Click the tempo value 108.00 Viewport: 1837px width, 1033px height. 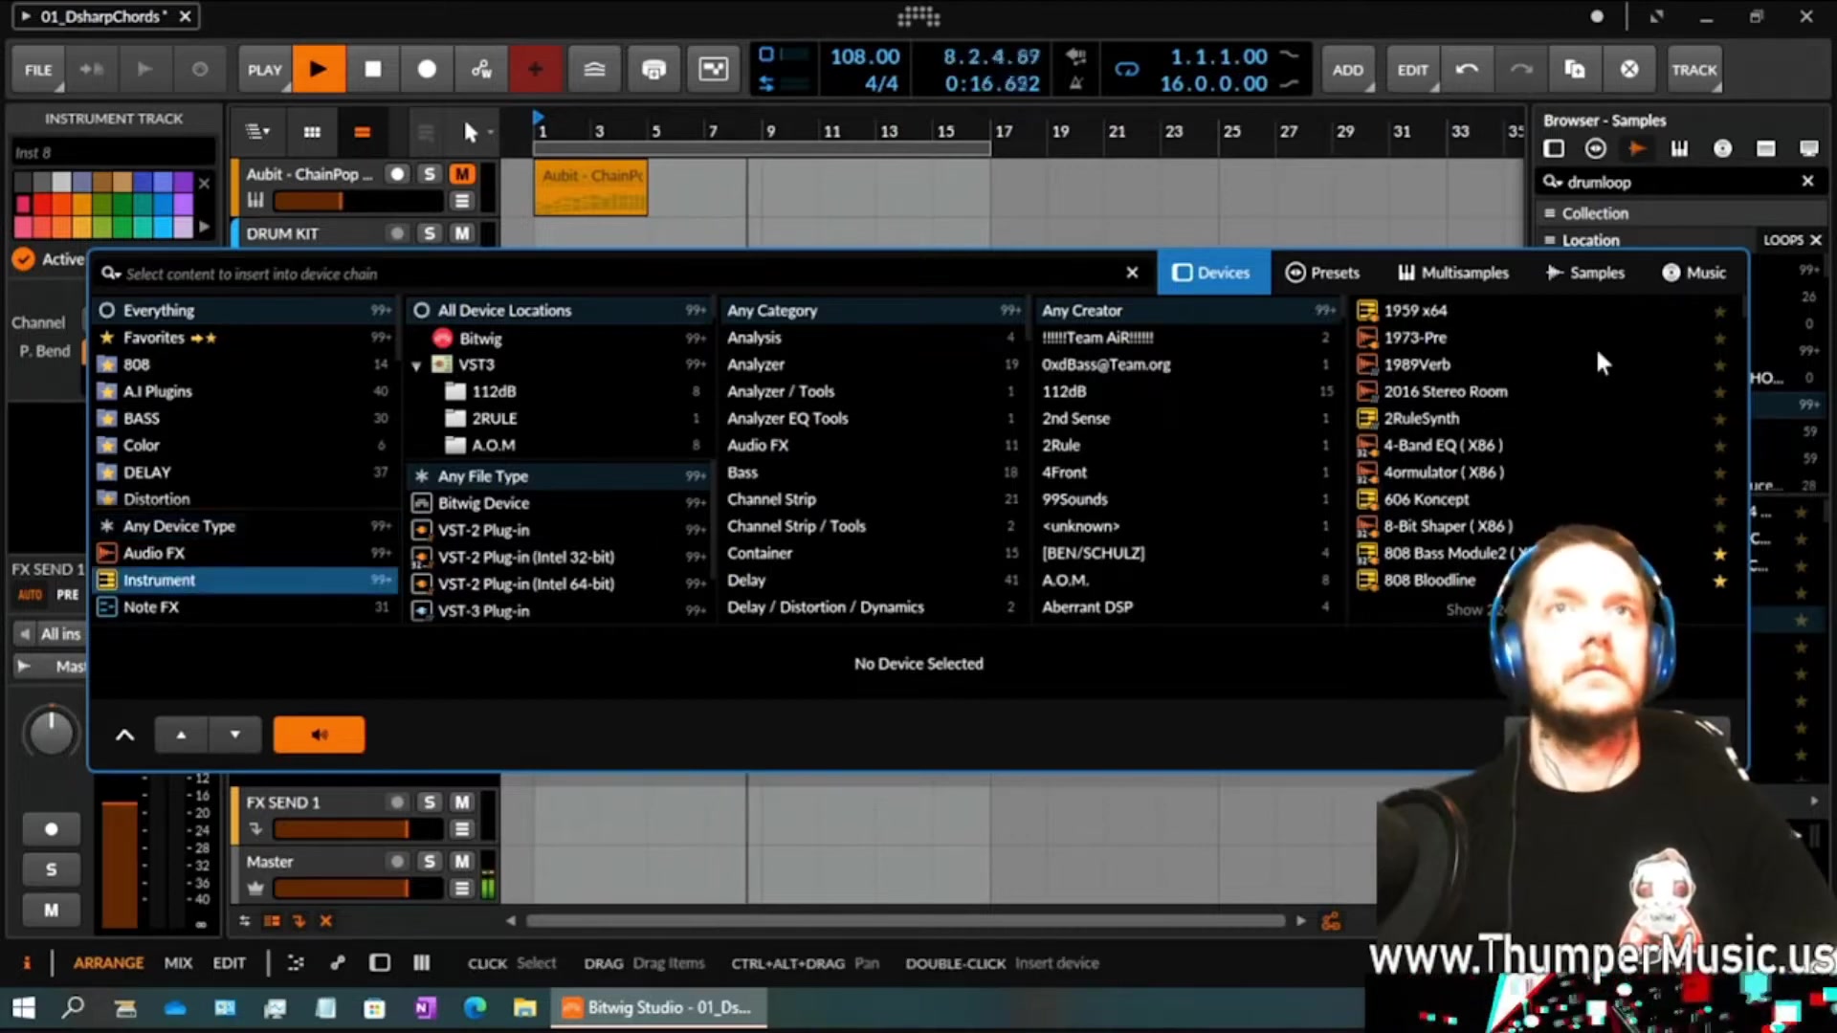click(x=864, y=56)
